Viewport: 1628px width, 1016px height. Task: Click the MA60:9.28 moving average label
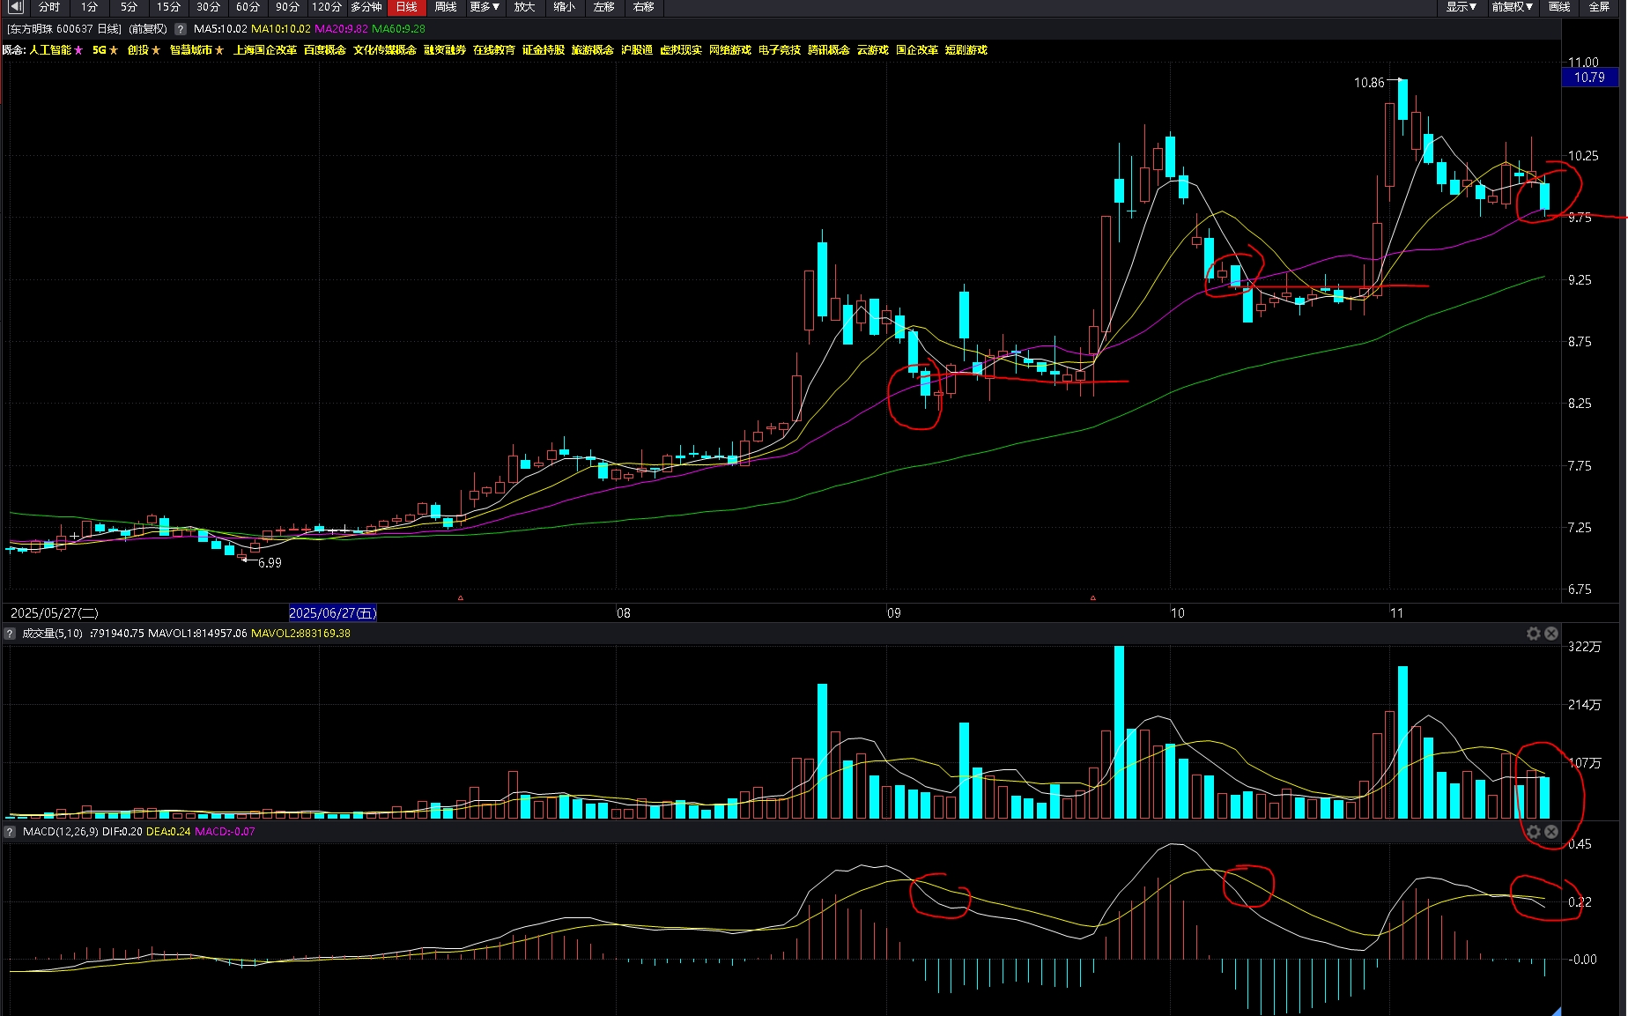click(x=398, y=29)
